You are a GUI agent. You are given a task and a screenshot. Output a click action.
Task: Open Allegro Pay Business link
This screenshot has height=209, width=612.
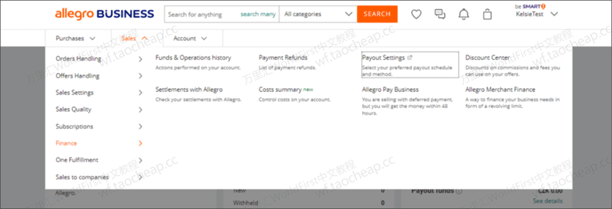click(390, 89)
